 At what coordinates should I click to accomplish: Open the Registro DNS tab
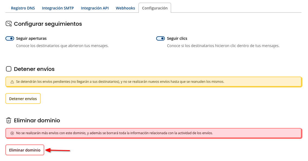pyautogui.click(x=23, y=8)
